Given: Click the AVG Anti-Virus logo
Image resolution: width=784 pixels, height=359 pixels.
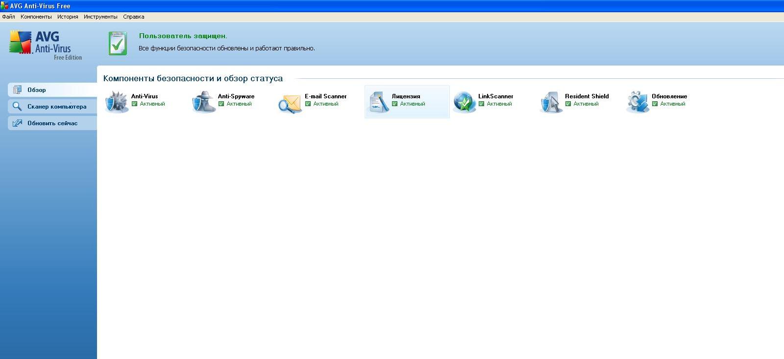Looking at the screenshot, I should coord(46,45).
